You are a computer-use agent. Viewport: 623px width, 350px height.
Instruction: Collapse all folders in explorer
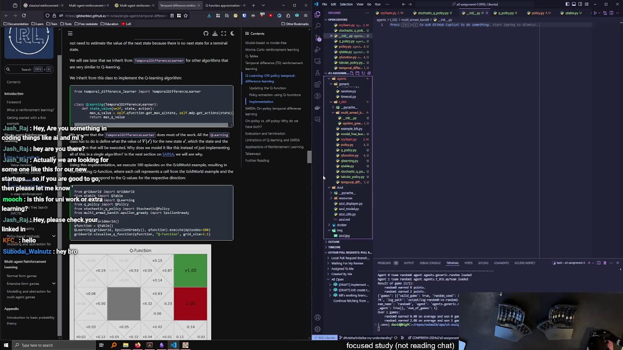point(369,73)
